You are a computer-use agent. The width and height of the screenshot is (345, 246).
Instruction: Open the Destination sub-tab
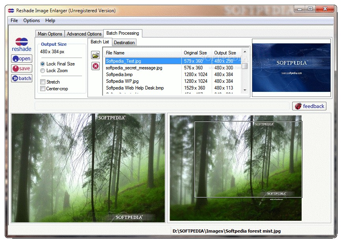pos(124,43)
